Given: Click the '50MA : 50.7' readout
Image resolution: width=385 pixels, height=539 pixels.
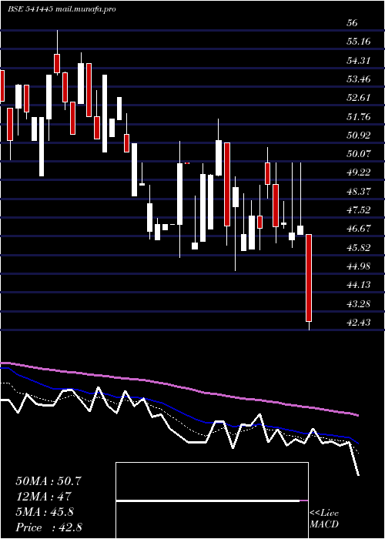Looking at the screenshot, I should point(49,481).
